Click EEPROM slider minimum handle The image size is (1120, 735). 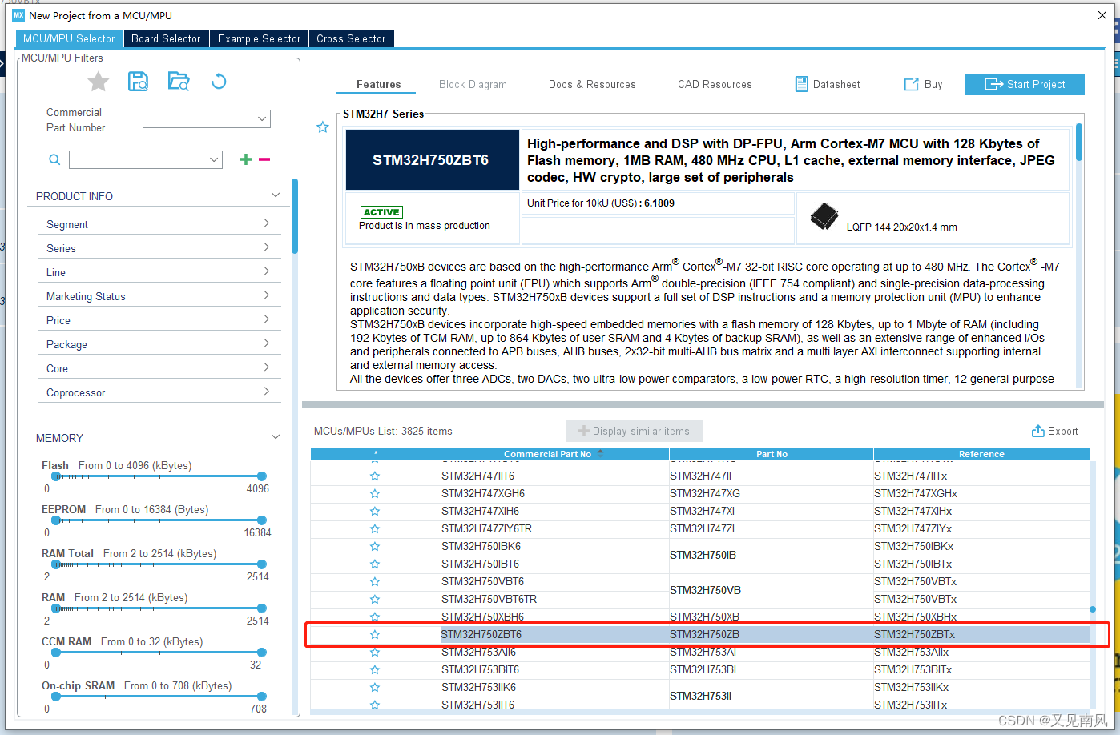tap(56, 520)
